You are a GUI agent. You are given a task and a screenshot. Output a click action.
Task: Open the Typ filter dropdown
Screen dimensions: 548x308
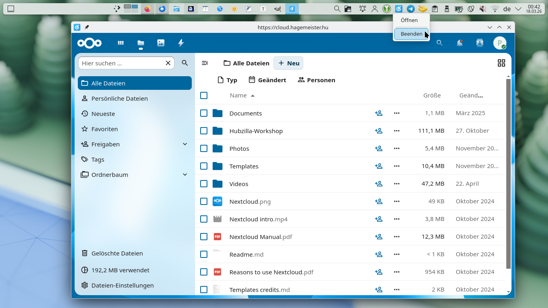(227, 80)
